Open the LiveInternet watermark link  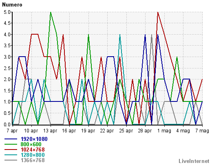click(x=194, y=161)
